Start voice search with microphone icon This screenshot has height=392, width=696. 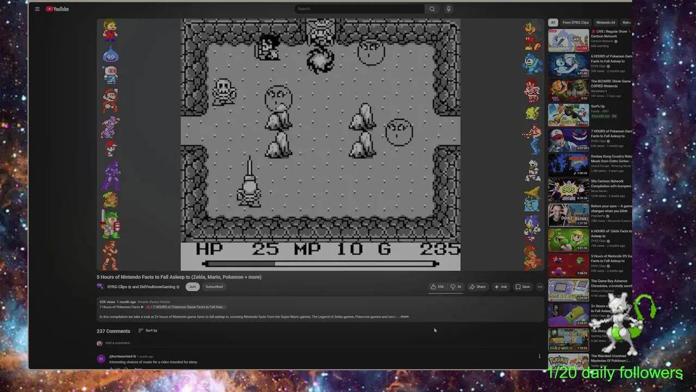click(x=449, y=9)
